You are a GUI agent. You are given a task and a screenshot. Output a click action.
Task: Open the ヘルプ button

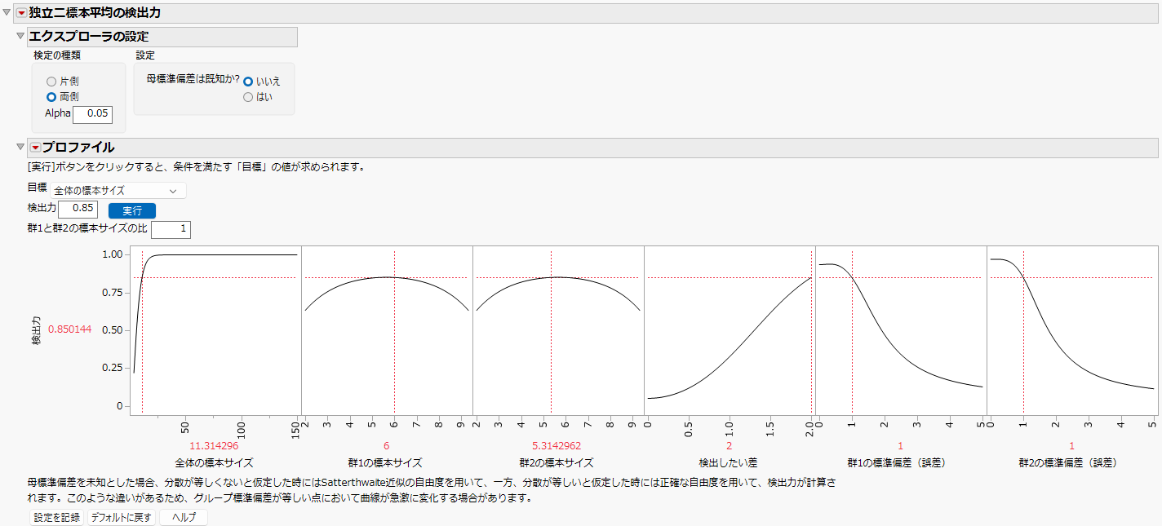click(x=184, y=518)
